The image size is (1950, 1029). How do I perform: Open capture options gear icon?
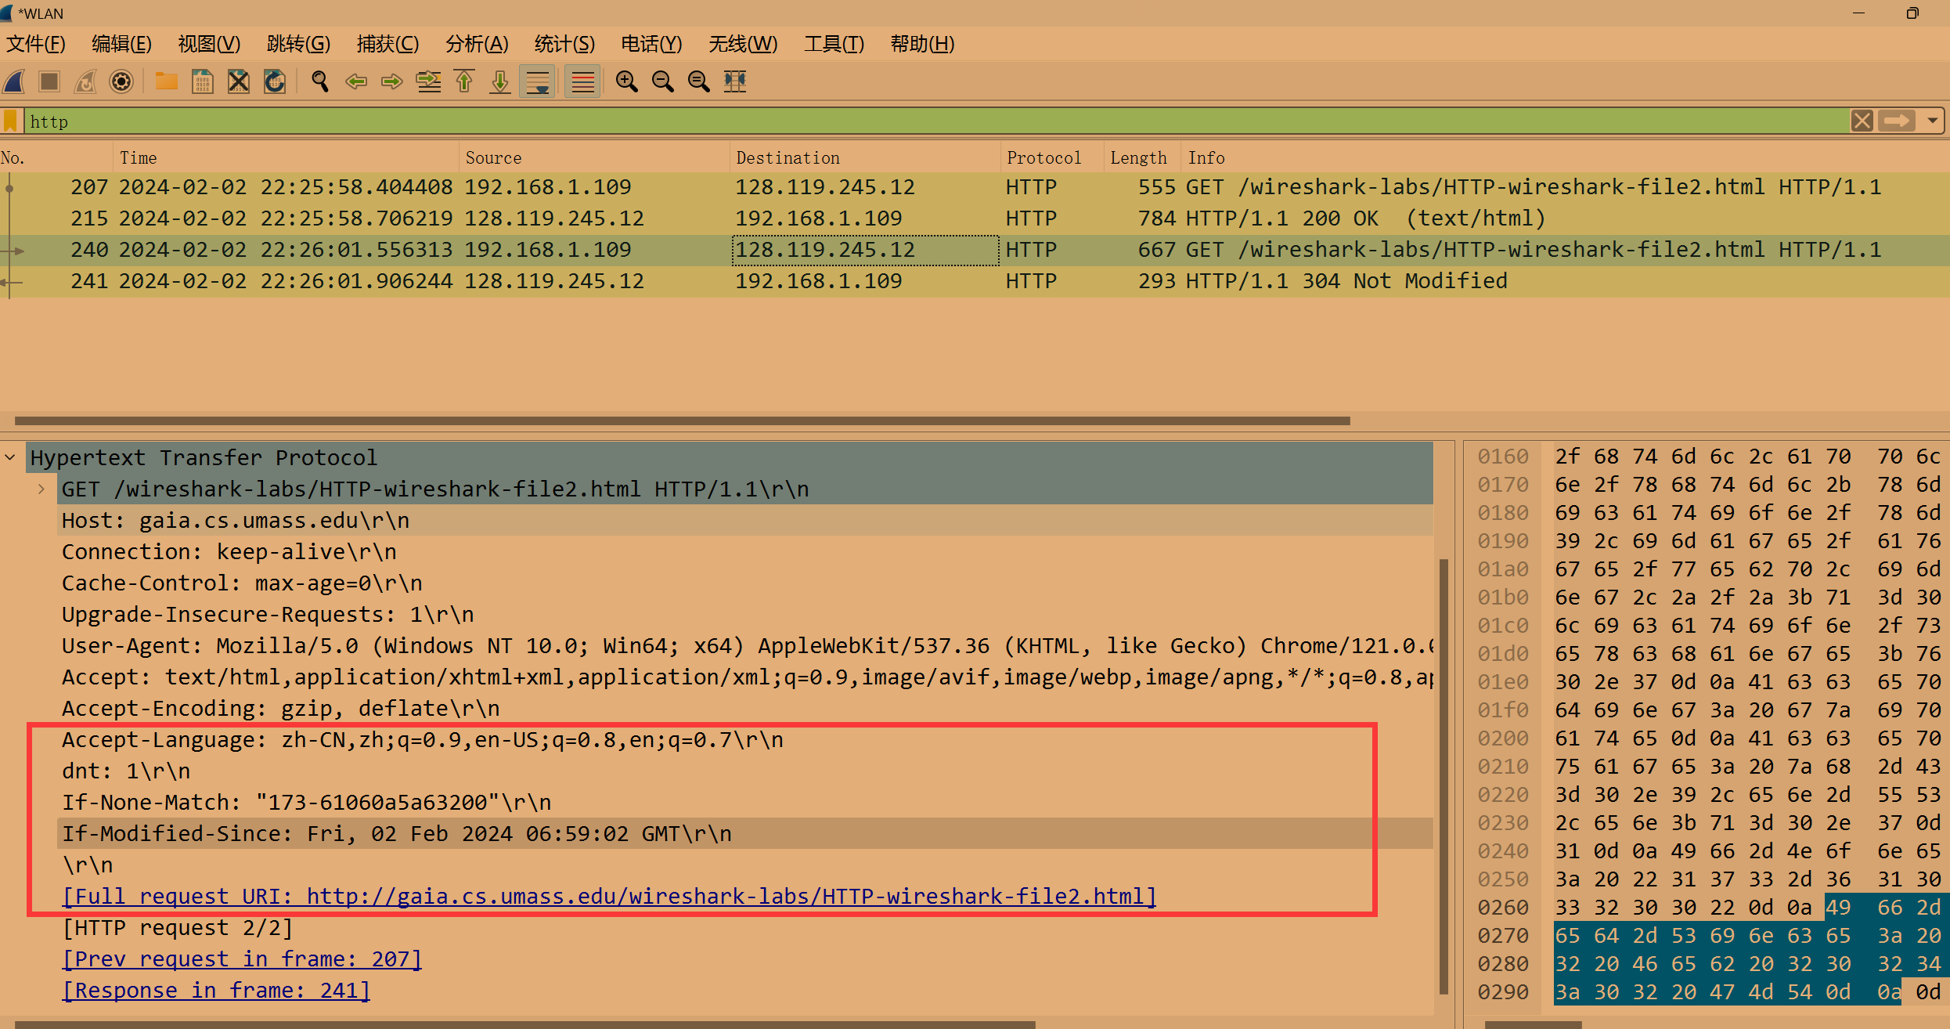[x=121, y=81]
